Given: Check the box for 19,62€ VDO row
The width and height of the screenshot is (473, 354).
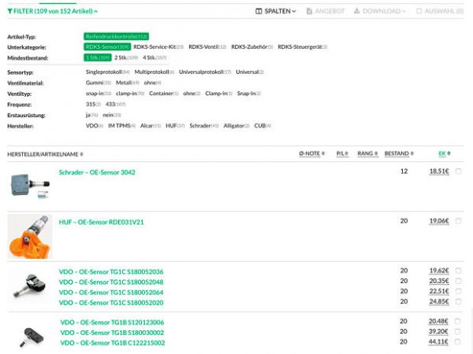Looking at the screenshot, I should 458,271.
